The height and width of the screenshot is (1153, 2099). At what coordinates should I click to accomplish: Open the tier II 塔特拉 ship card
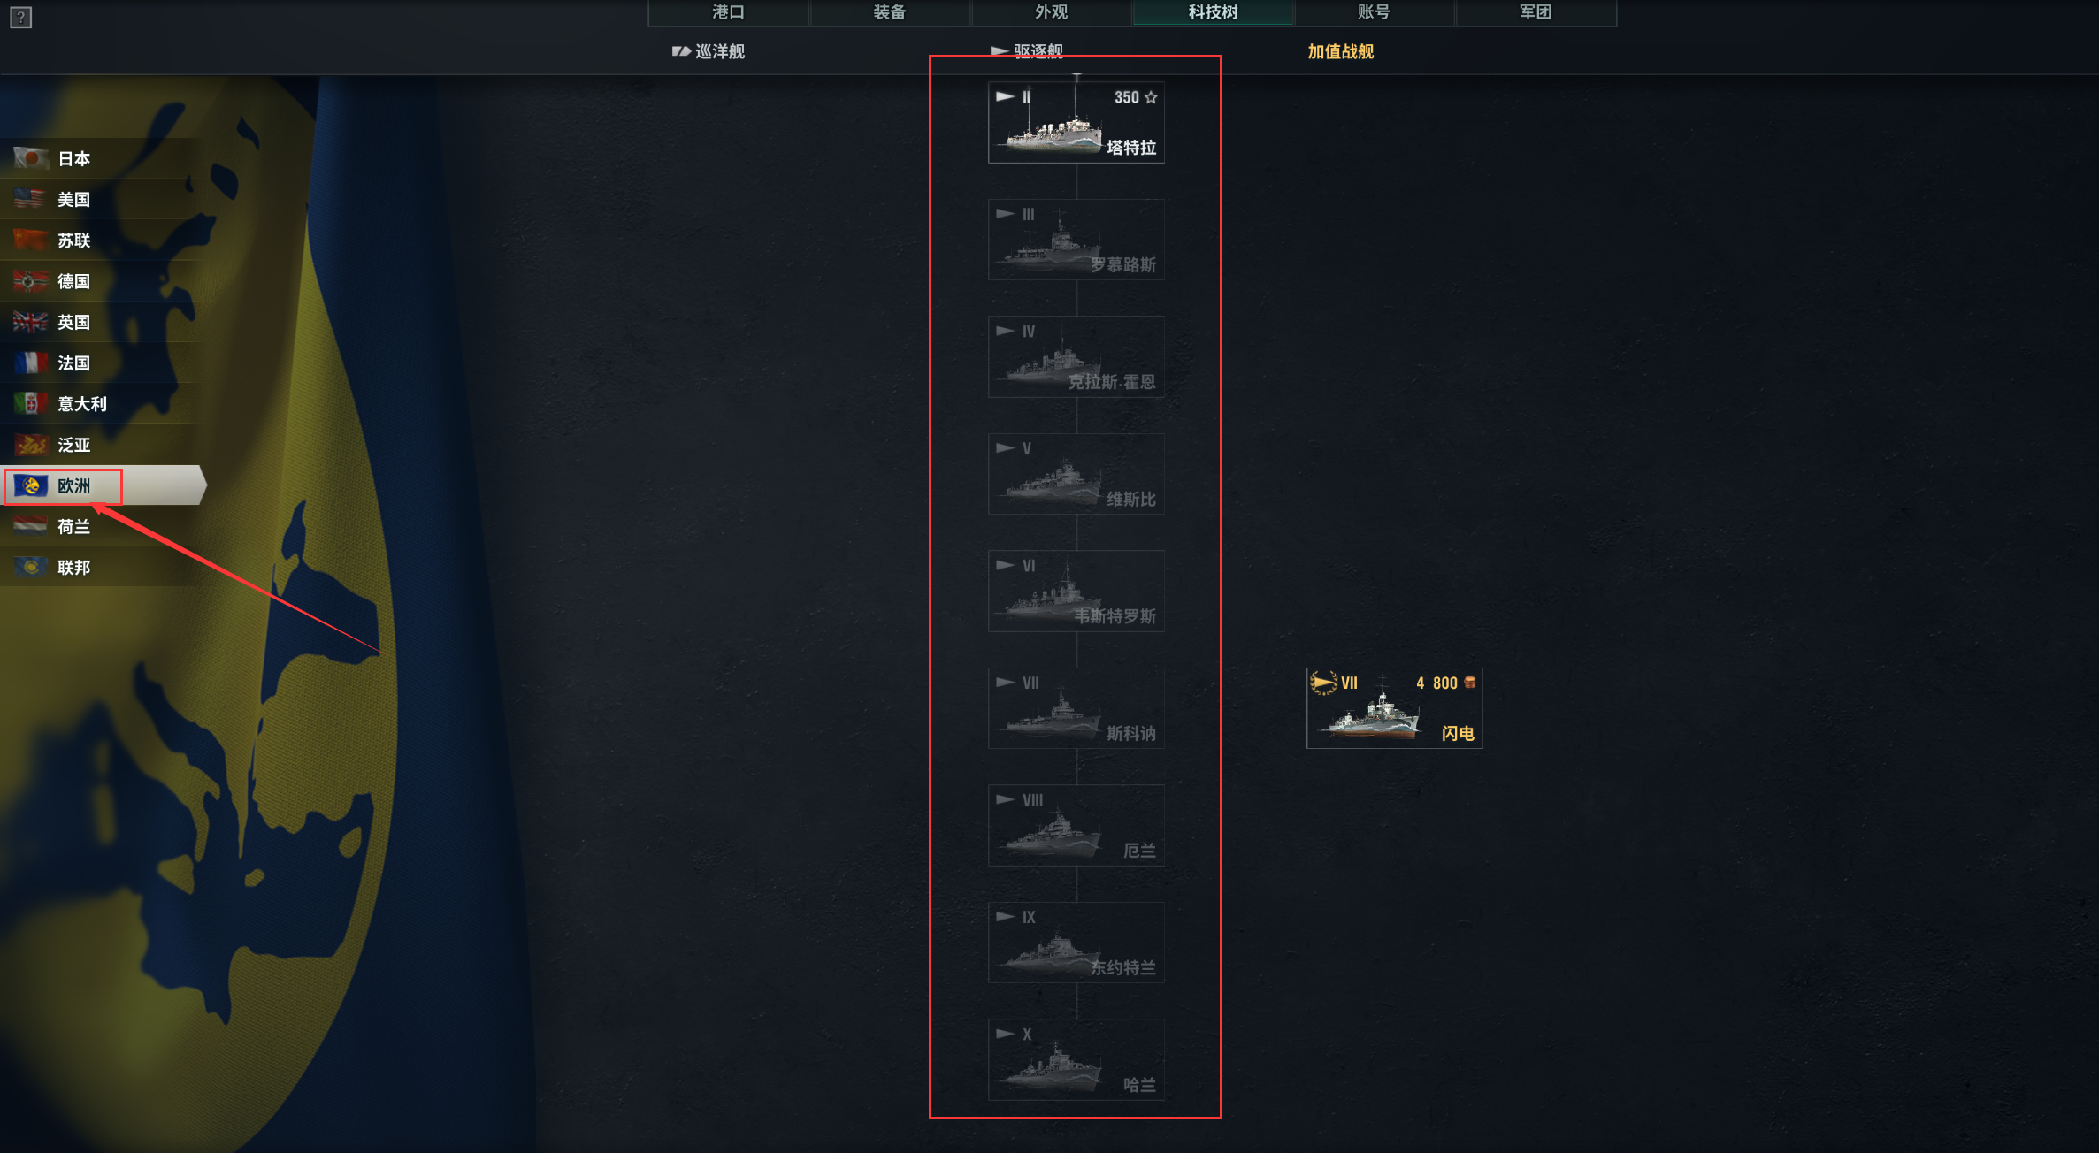point(1076,123)
